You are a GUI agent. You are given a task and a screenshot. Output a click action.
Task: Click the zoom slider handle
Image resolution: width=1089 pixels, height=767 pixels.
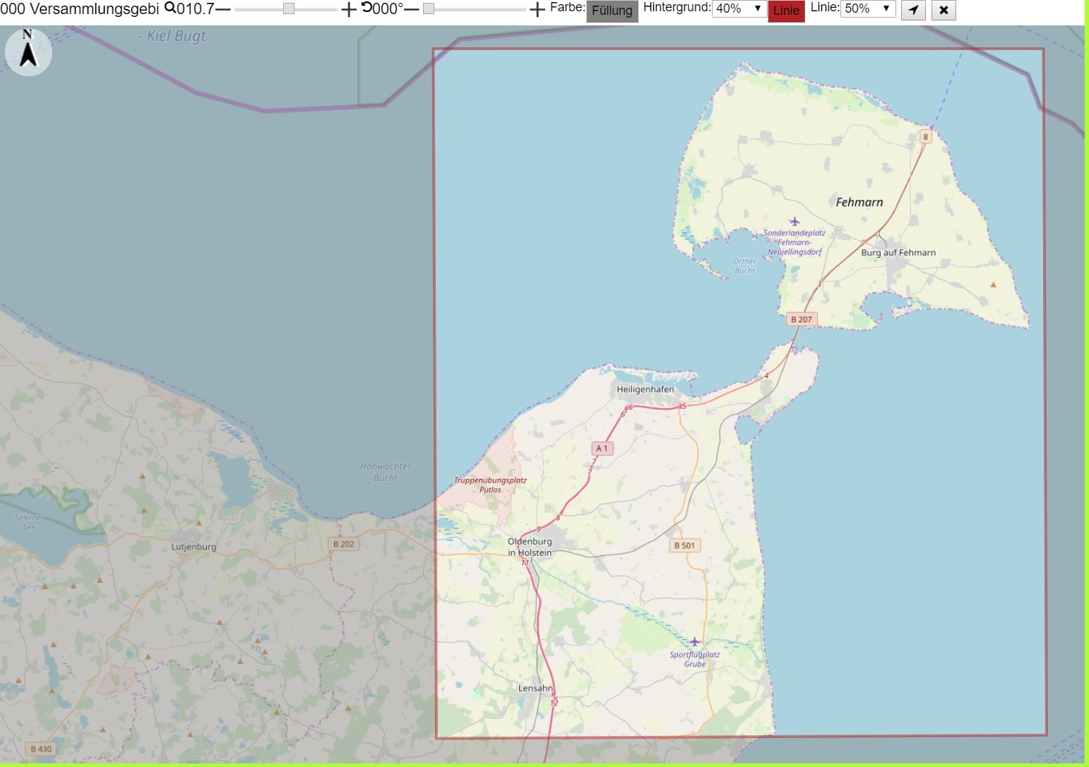289,8
